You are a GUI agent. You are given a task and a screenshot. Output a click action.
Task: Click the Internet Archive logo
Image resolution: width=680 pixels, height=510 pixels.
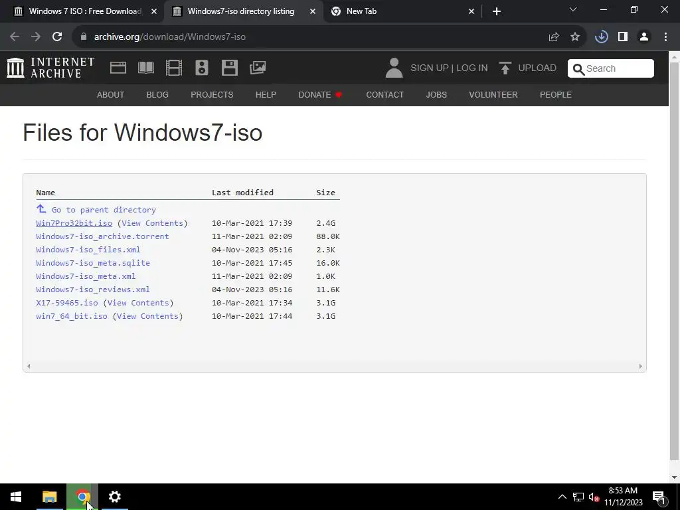(x=50, y=68)
